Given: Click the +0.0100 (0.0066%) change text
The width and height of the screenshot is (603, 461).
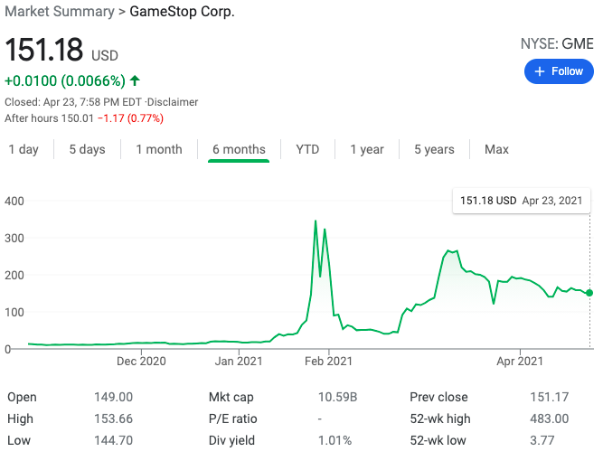Looking at the screenshot, I should [65, 81].
